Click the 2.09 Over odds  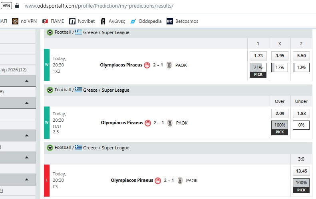pyautogui.click(x=280, y=113)
